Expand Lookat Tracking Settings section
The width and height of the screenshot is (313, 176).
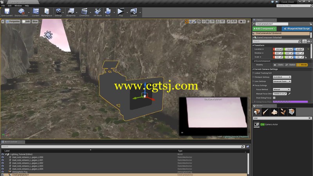[253, 73]
